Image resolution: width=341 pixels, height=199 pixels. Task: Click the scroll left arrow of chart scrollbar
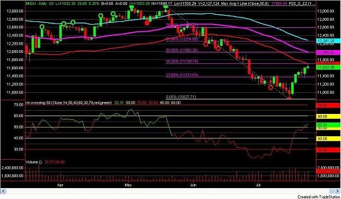pos(3,191)
